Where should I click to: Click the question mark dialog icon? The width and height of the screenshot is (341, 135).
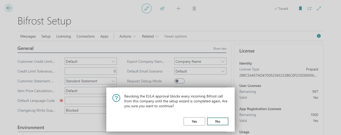click(x=116, y=98)
